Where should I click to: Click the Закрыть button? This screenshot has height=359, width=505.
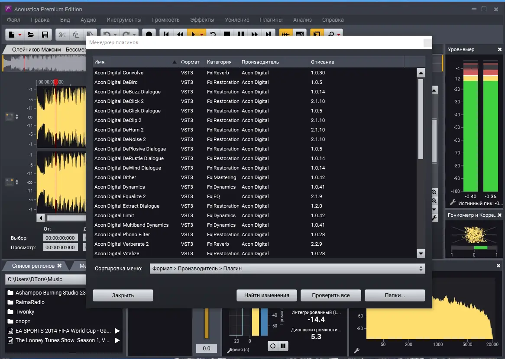(123, 295)
